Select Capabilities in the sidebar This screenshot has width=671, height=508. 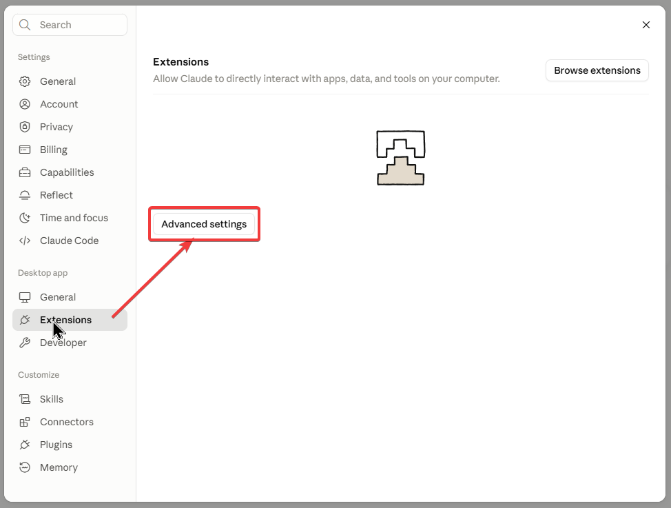pyautogui.click(x=70, y=172)
